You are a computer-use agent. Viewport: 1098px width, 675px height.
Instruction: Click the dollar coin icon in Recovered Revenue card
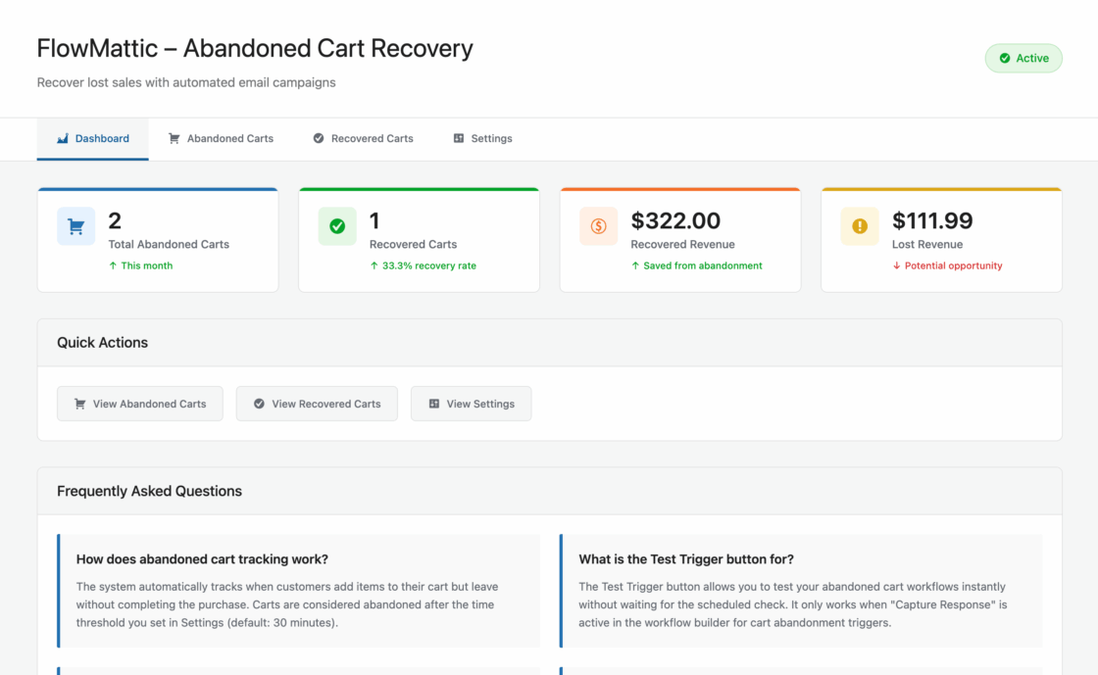click(598, 226)
